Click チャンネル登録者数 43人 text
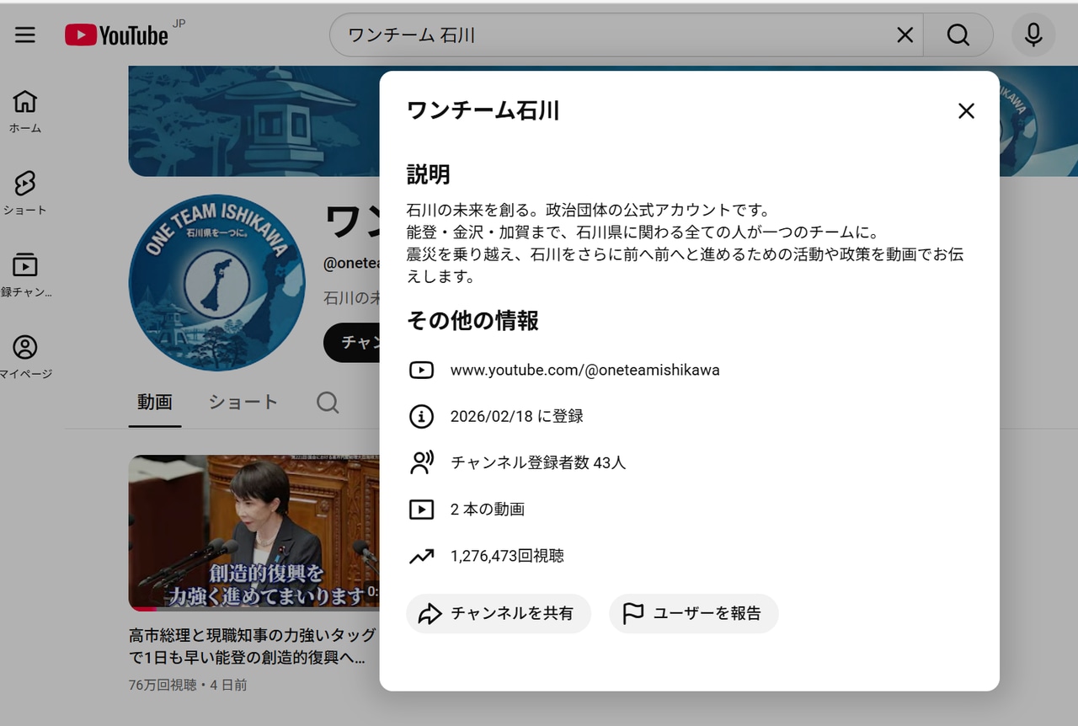 pyautogui.click(x=538, y=462)
